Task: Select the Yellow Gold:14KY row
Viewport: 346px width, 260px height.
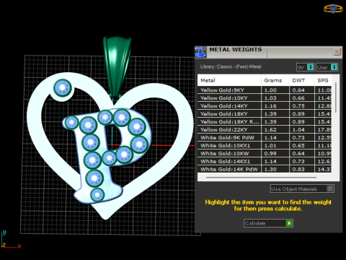Action: point(265,106)
